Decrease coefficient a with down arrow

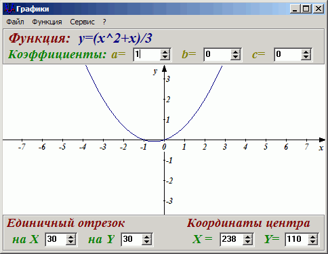pos(165,58)
